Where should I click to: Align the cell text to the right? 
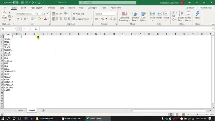click(60, 19)
